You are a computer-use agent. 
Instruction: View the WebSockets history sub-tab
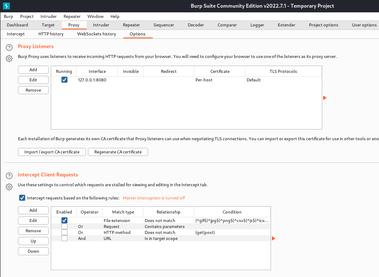96,34
